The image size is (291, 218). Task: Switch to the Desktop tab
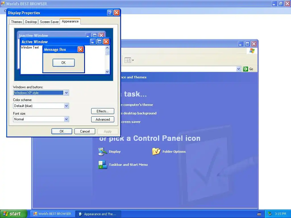pyautogui.click(x=31, y=22)
